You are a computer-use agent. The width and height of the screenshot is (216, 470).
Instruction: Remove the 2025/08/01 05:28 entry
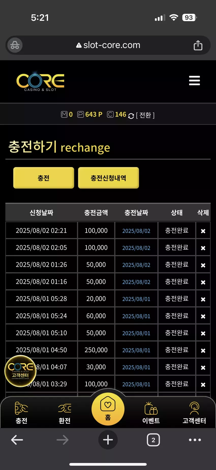(203, 299)
